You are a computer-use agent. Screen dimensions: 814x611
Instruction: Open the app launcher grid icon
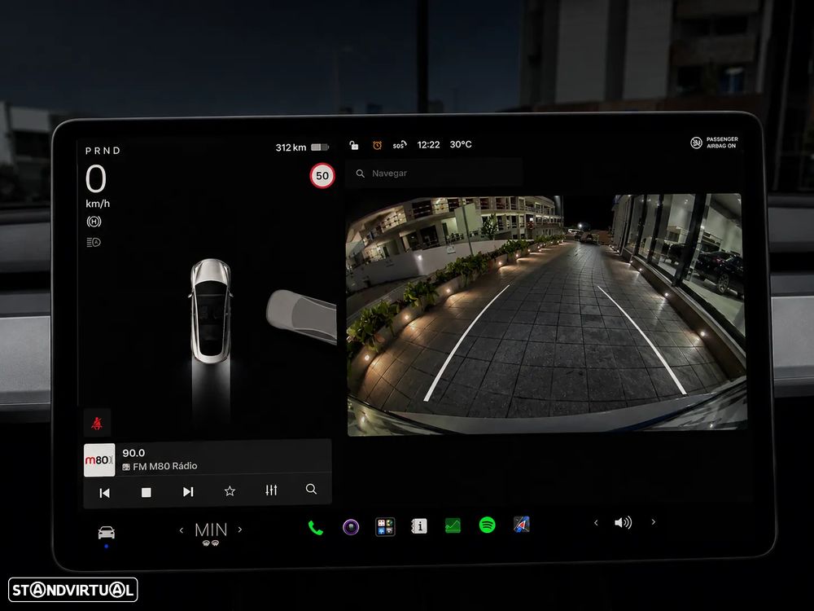pyautogui.click(x=385, y=527)
